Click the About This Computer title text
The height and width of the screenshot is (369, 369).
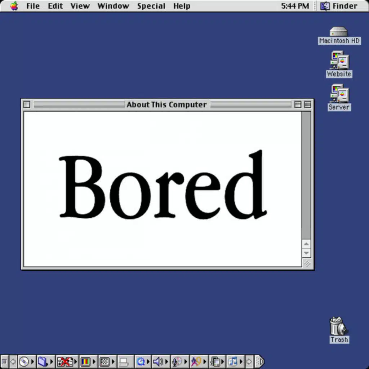(166, 104)
